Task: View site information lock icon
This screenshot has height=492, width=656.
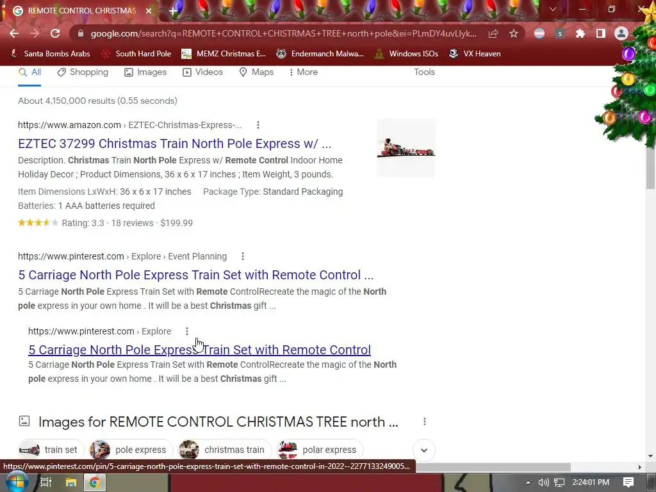Action: (81, 33)
